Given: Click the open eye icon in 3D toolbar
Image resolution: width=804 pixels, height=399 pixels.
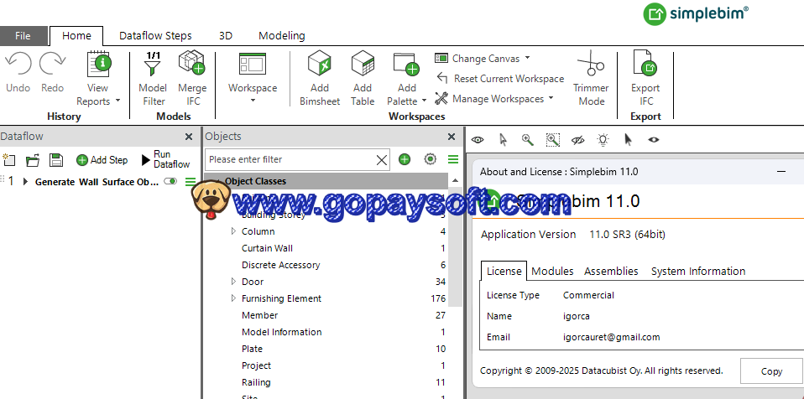Looking at the screenshot, I should [x=478, y=139].
